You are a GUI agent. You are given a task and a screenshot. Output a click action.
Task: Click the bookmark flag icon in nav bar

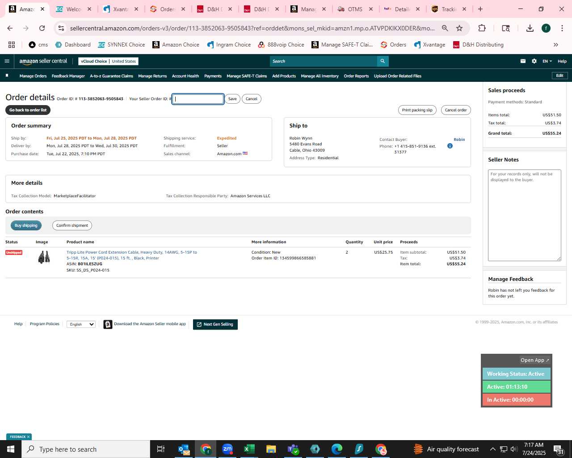7,76
